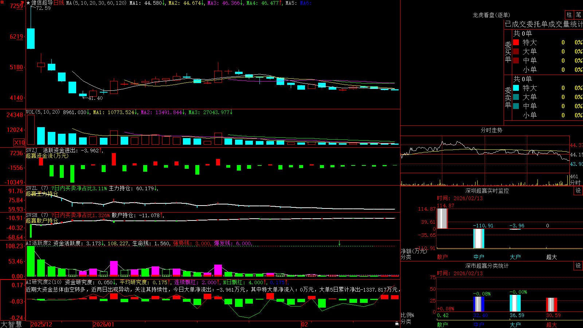Click the 中户 cyan bar in 深圳超赢实时监控
583x328 pixels.
coord(479,239)
